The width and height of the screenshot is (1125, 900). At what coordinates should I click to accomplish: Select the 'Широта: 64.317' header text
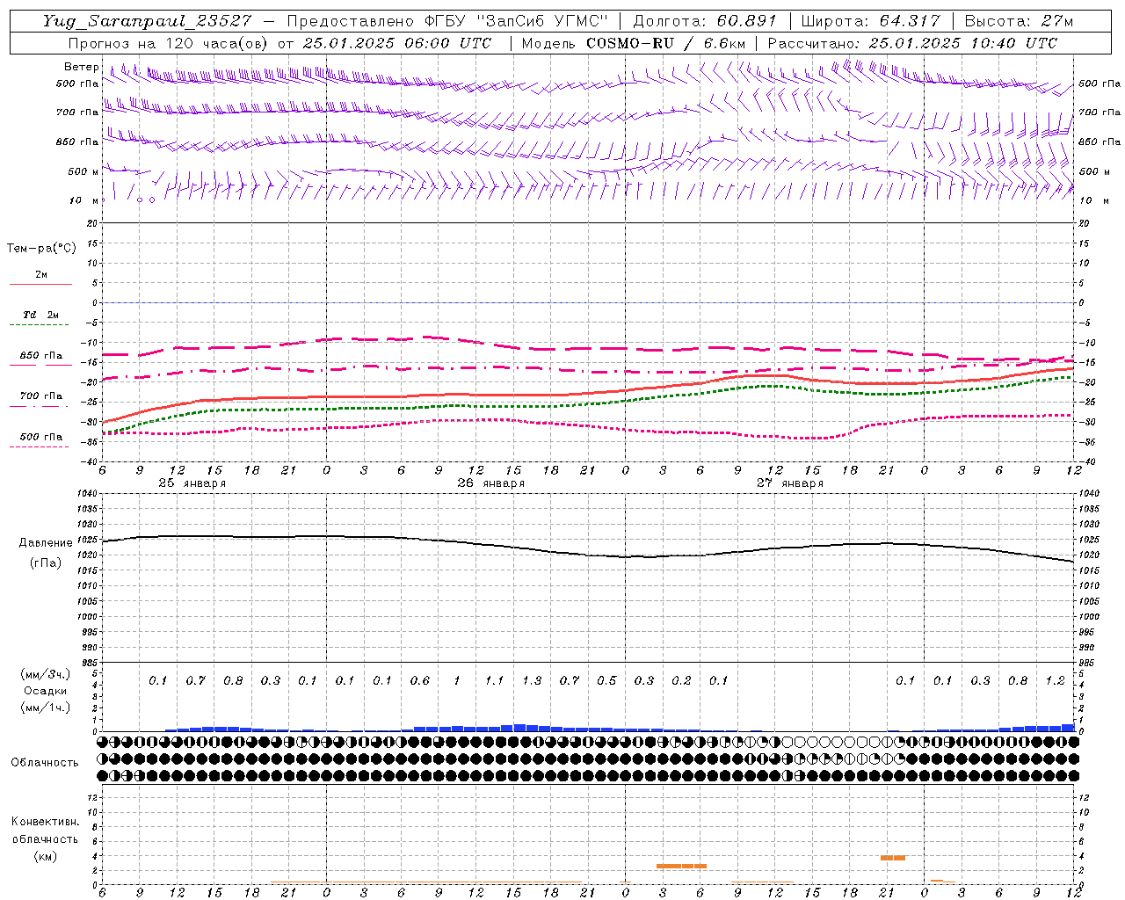point(870,21)
